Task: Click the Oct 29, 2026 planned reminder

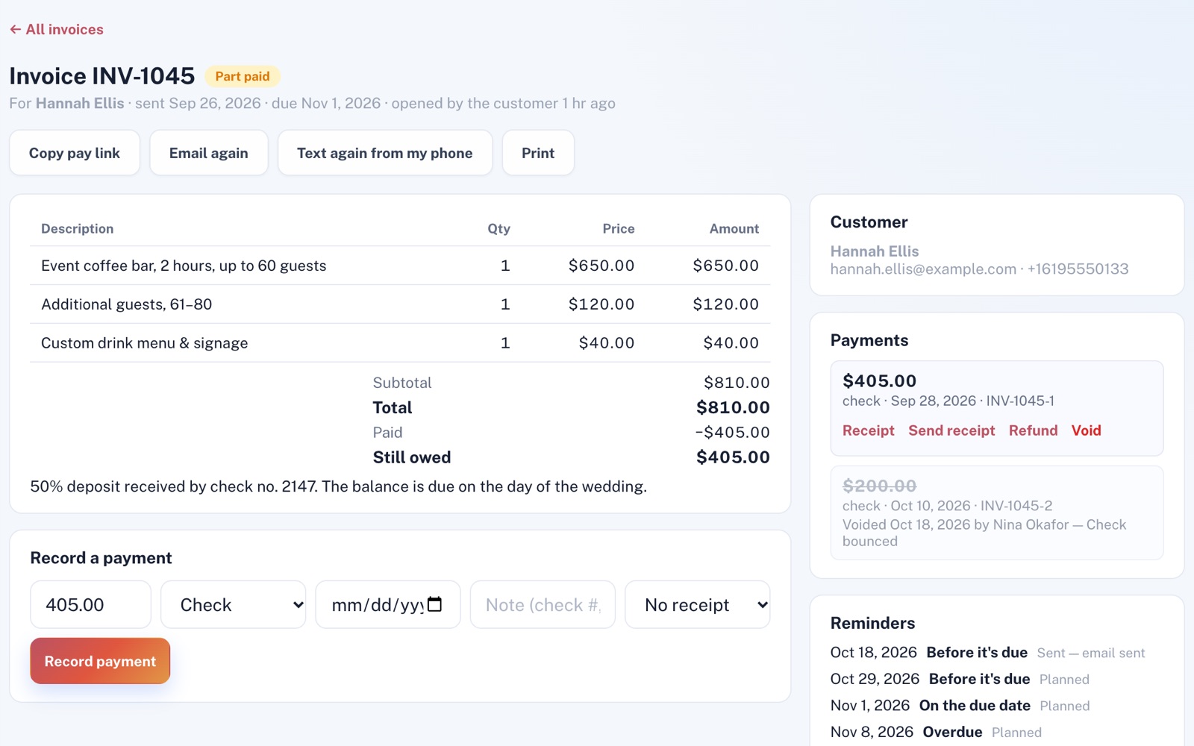Action: [960, 679]
